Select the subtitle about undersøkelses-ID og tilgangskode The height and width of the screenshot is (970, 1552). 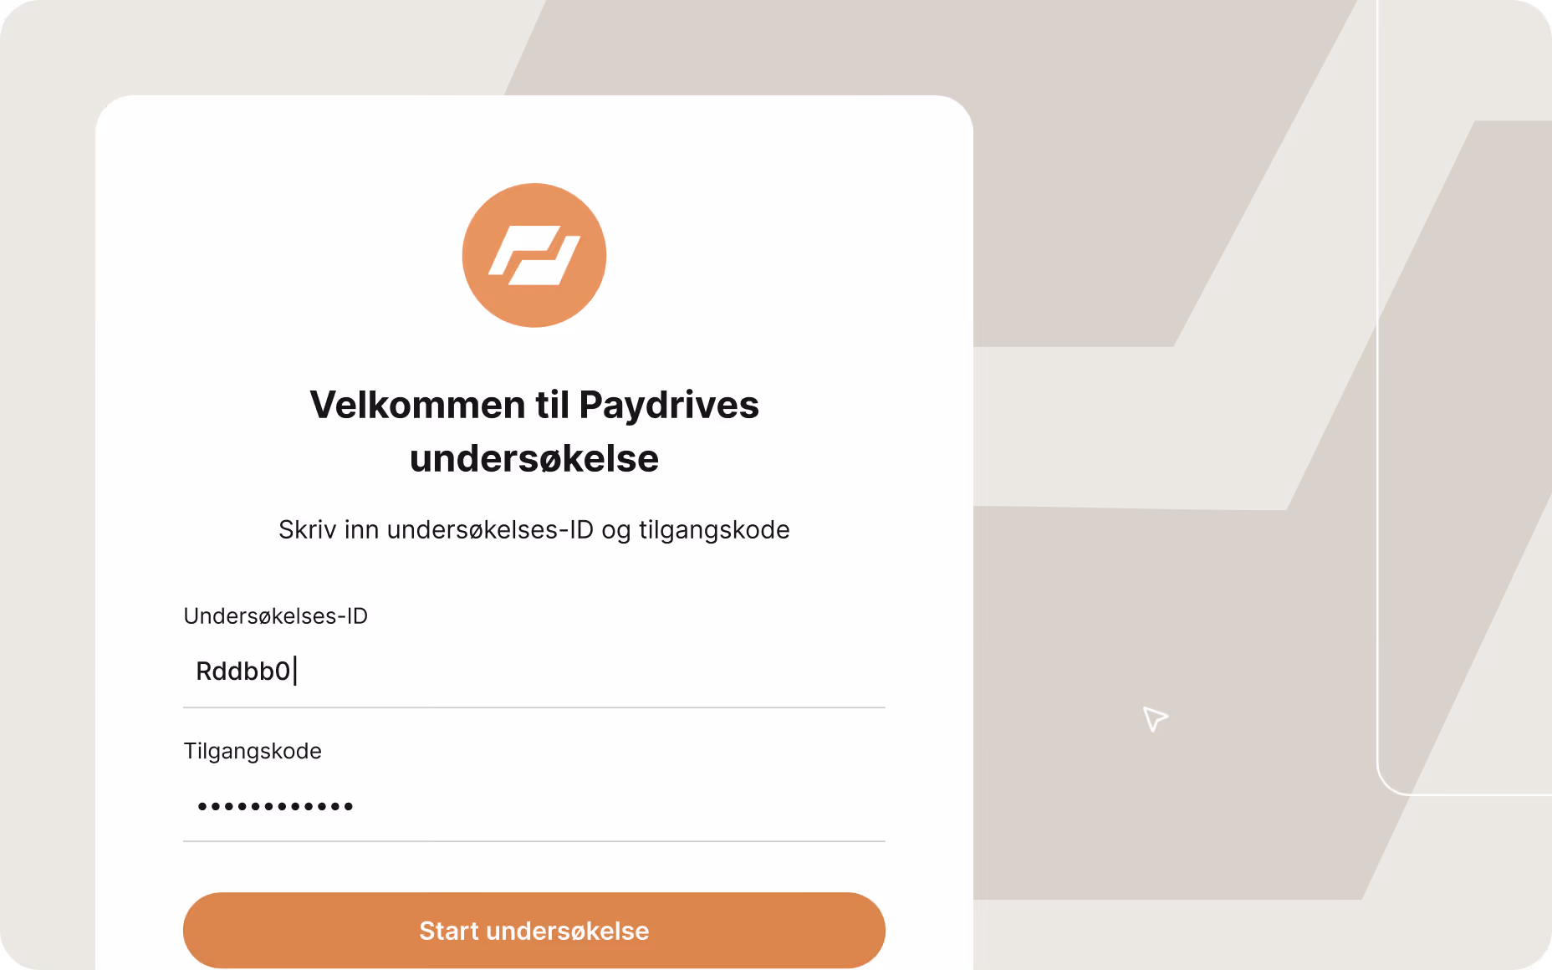pos(533,528)
